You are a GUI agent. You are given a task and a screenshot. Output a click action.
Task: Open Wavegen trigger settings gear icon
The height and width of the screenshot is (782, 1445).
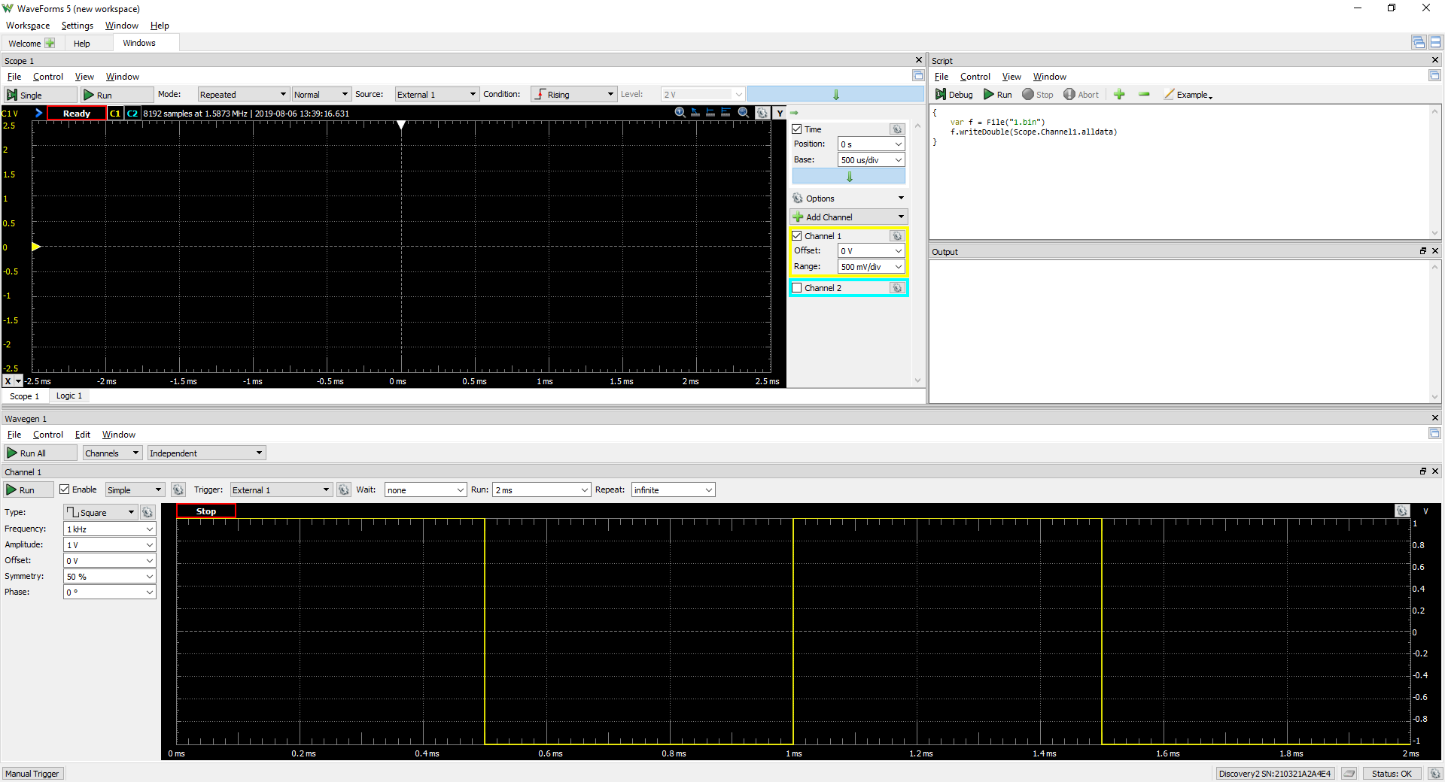point(344,490)
